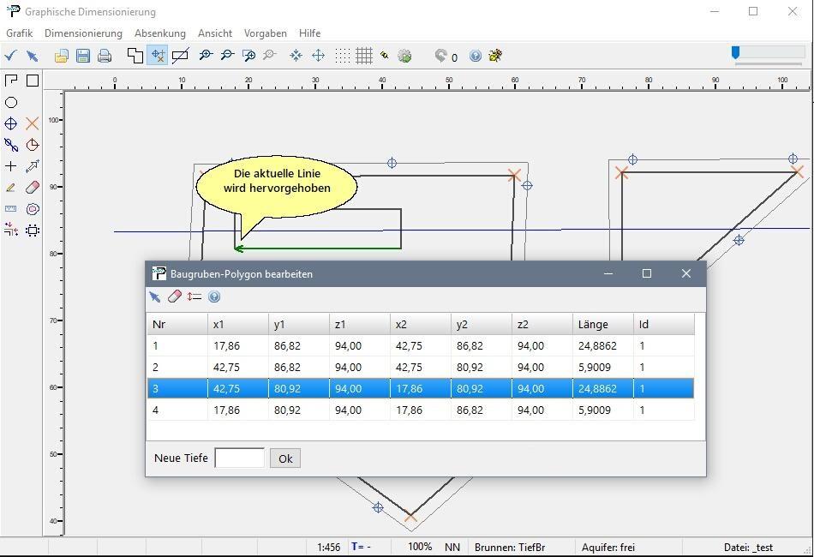Click the Neue Tiefe input field
The height and width of the screenshot is (557, 814).
[239, 458]
